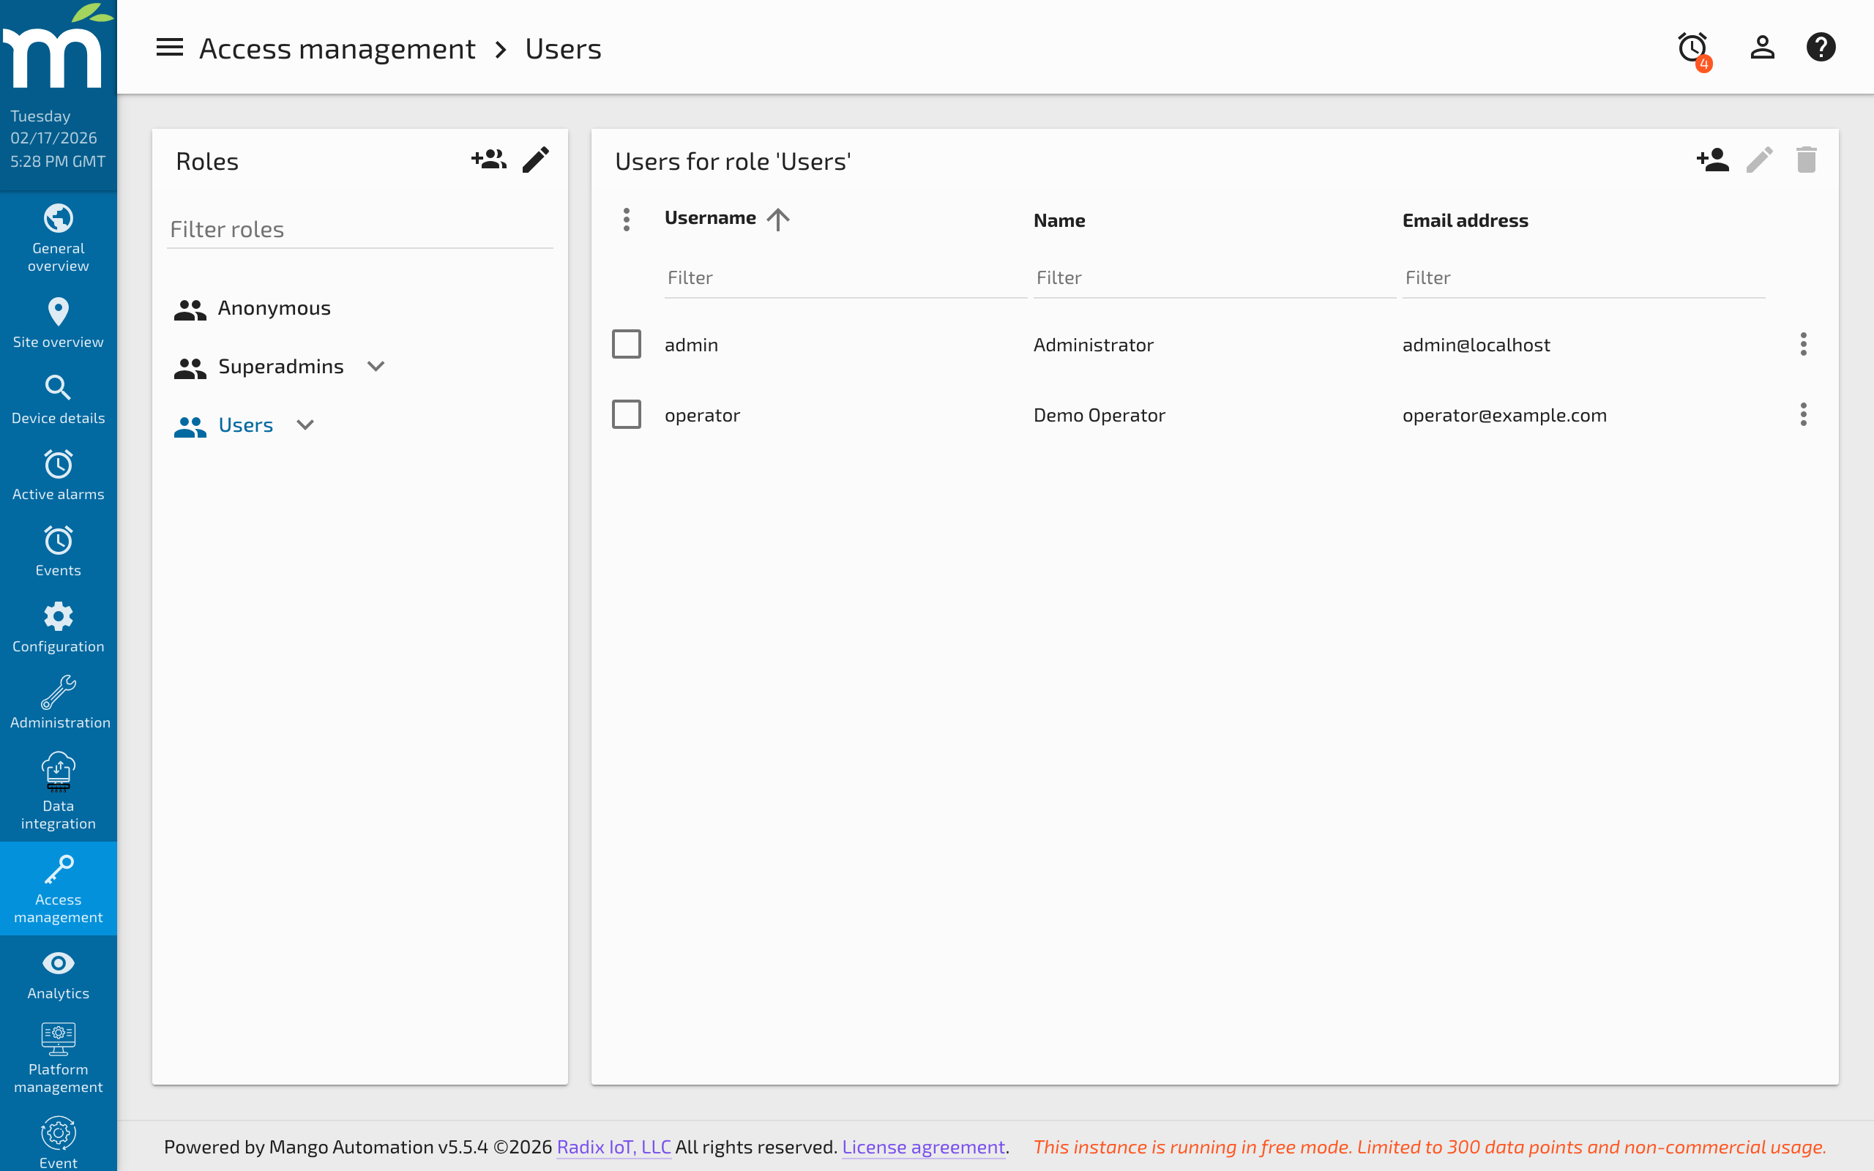
Task: Open the help question mark icon
Action: 1821,46
